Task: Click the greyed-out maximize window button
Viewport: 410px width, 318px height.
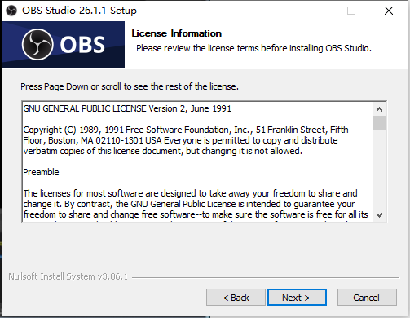Action: coord(351,11)
